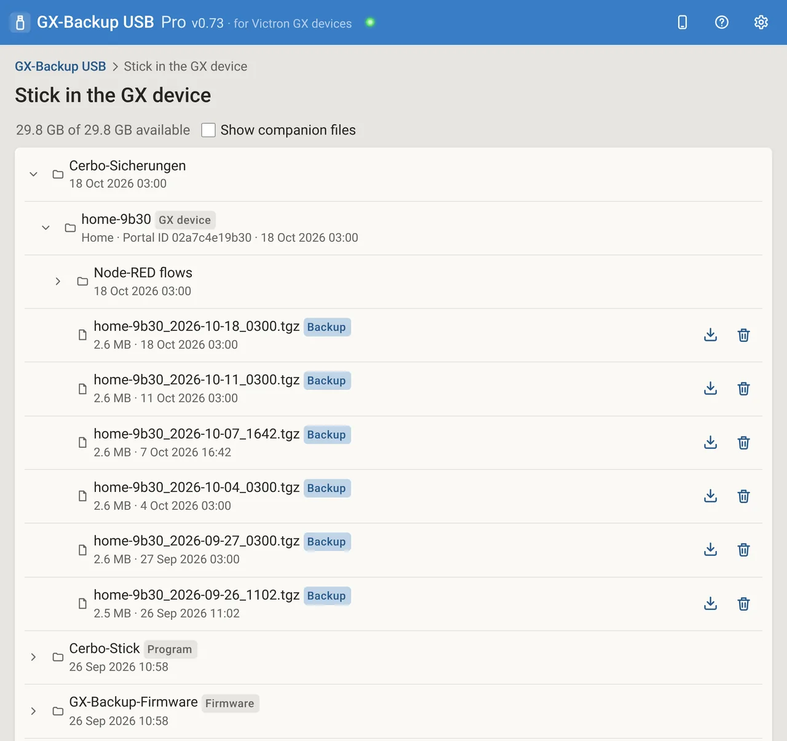Delete home-9b30_2026-09-27_0300.tgz backup
Image resolution: width=787 pixels, height=741 pixels.
[744, 550]
